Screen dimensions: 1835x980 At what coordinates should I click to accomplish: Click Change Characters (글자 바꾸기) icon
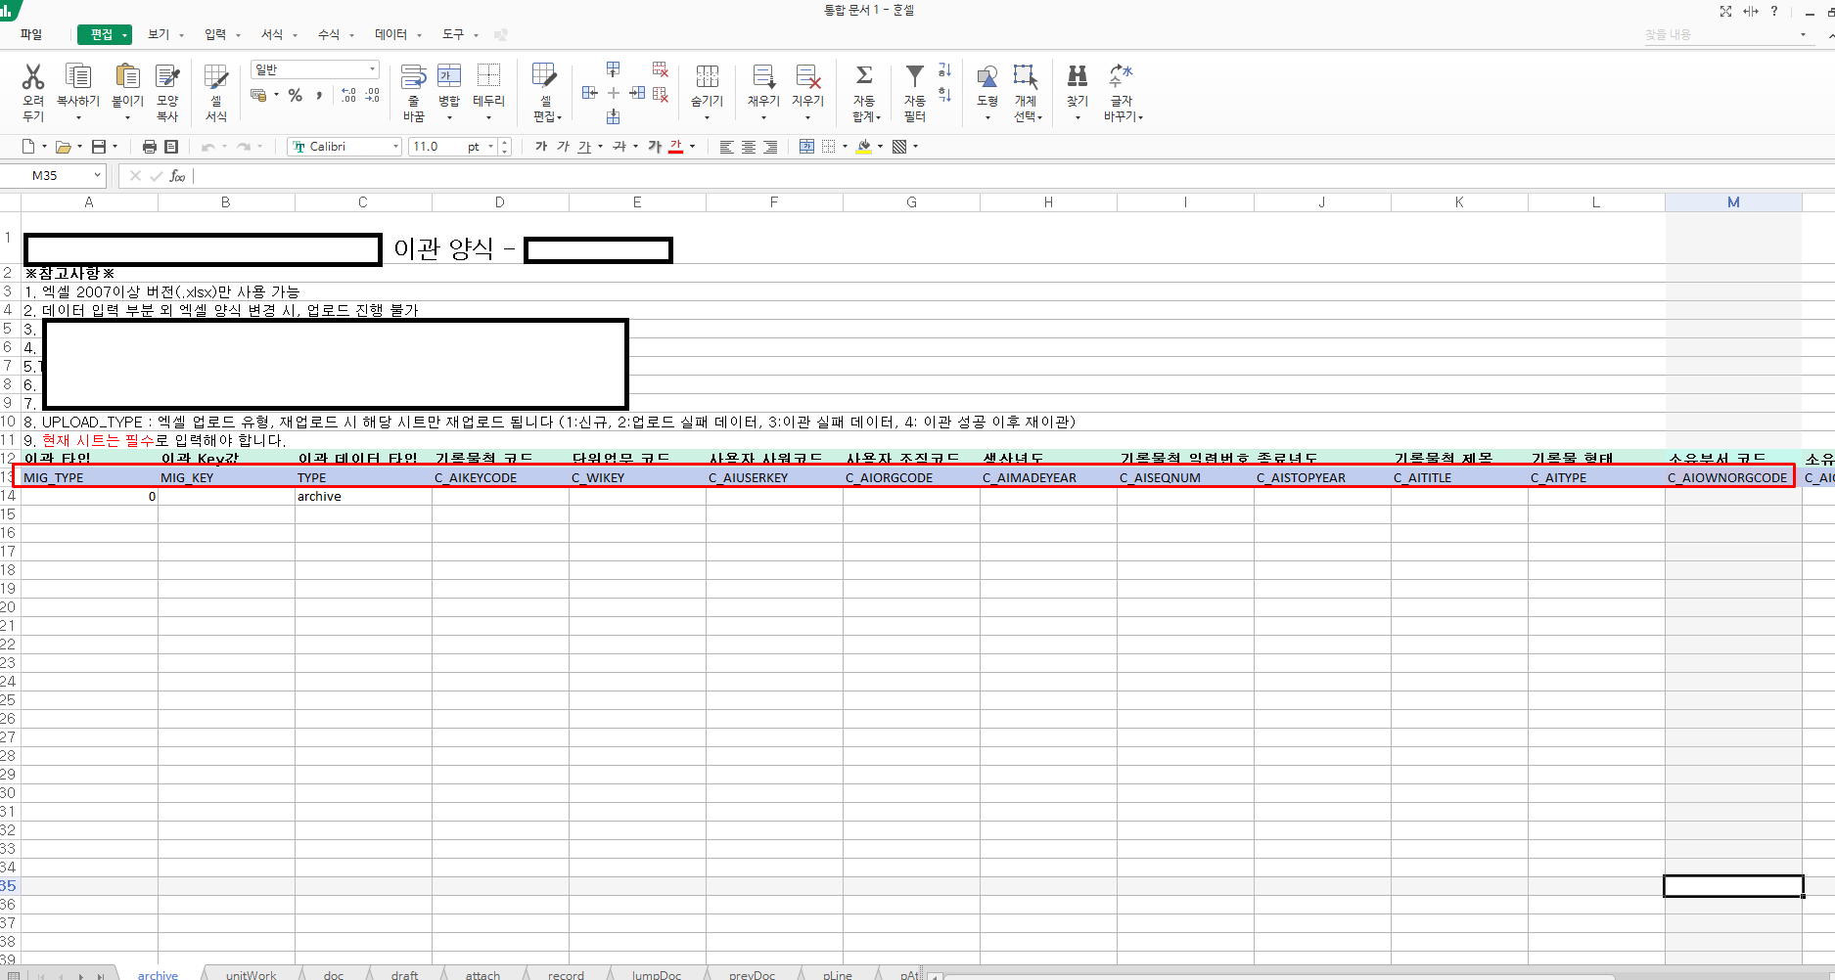click(x=1121, y=76)
